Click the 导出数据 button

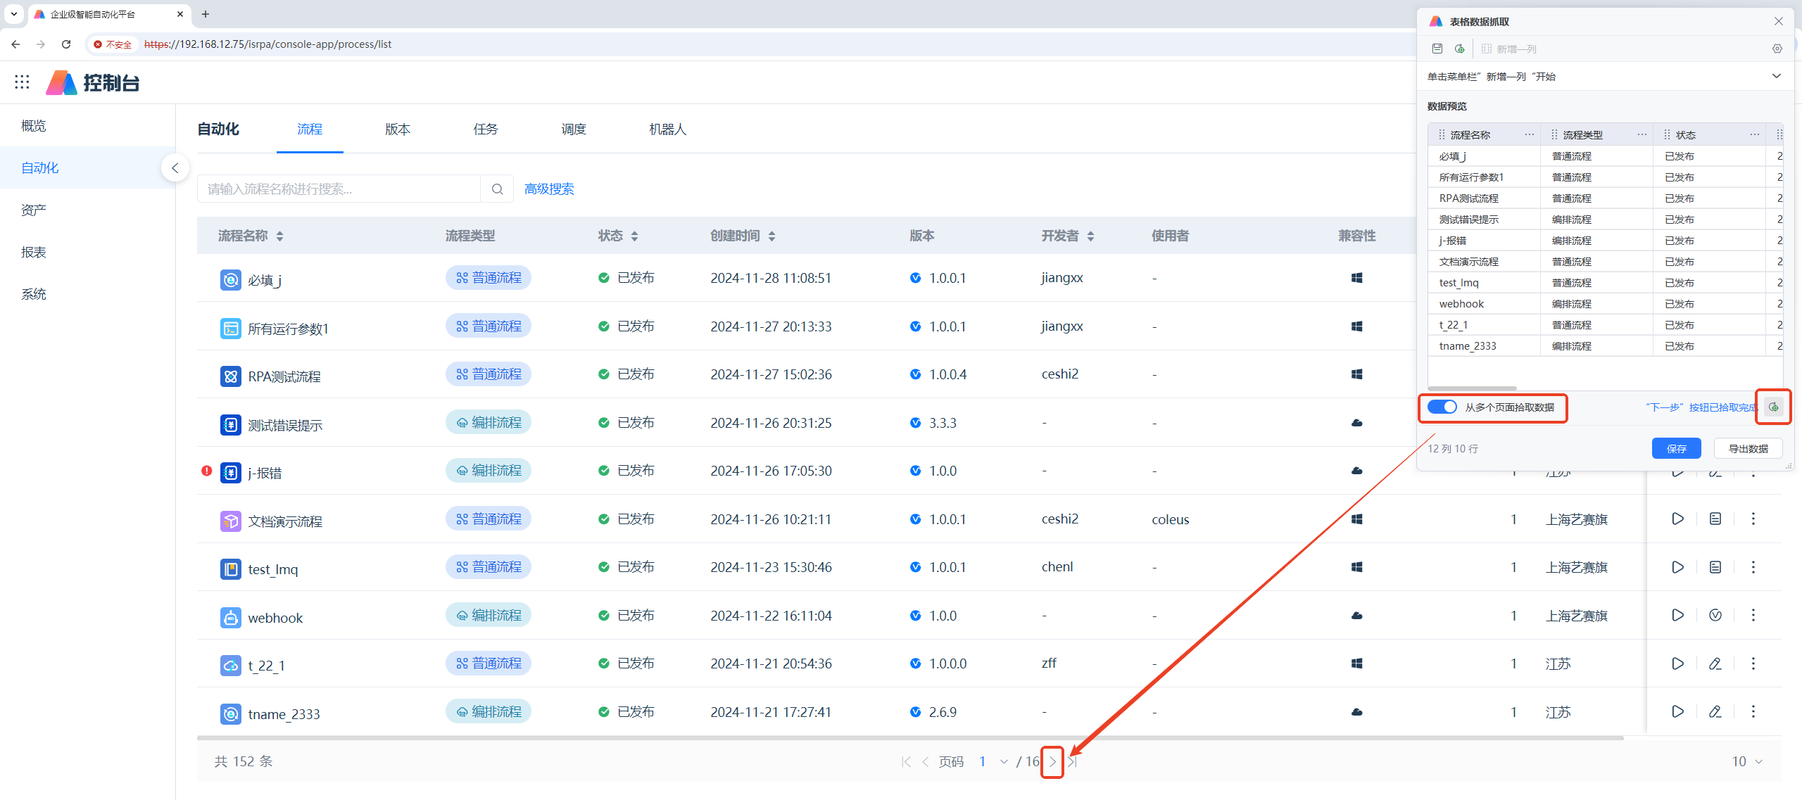(1748, 449)
